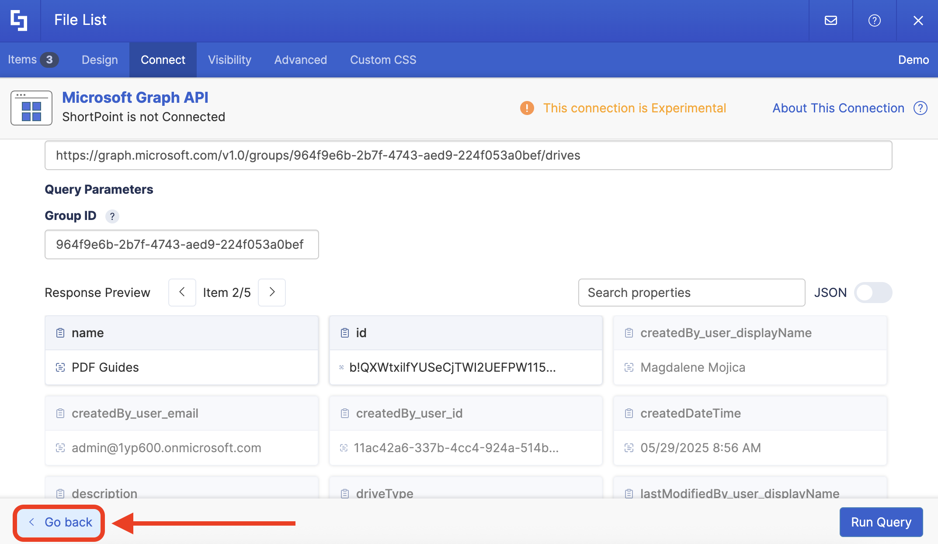Open the mail envelope icon

click(x=830, y=20)
